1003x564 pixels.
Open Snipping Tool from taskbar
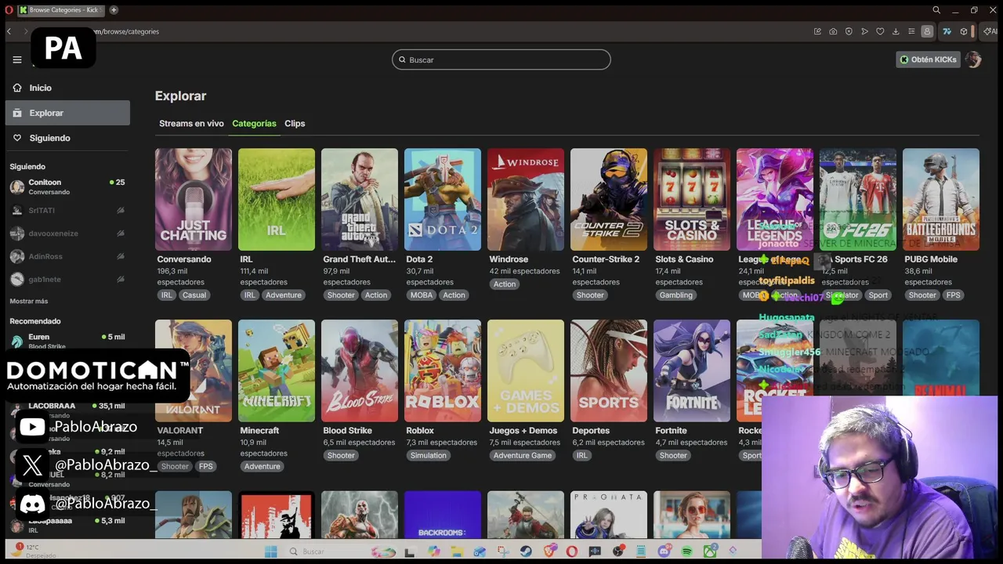[503, 551]
